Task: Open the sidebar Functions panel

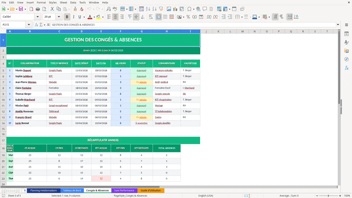Action: tap(346, 68)
